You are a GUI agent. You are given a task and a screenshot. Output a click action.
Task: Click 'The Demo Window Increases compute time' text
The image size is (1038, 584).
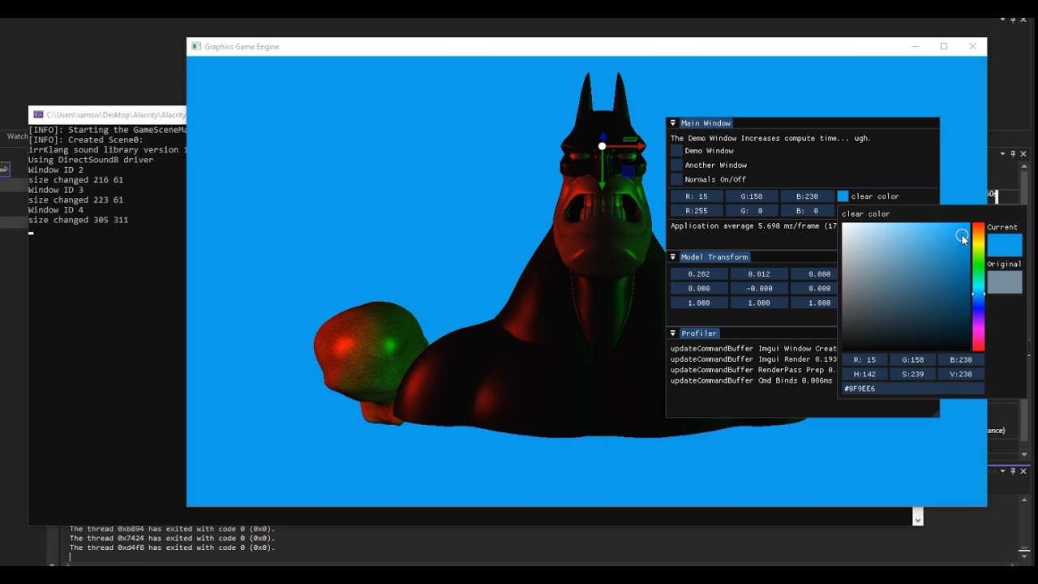click(x=770, y=139)
